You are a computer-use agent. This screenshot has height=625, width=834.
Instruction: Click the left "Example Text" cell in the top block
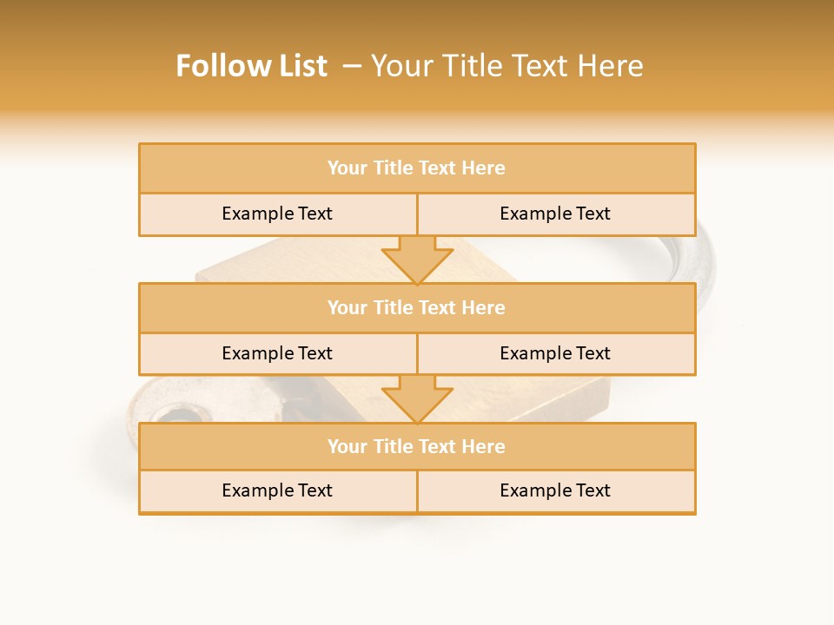277,214
